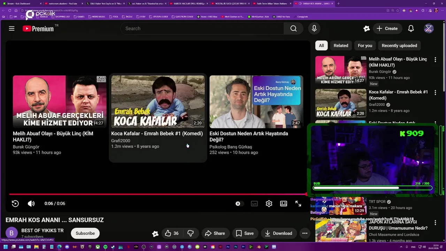This screenshot has width=446, height=251.
Task: Open BEST OF YIKIKS TR channel avatar
Action: (x=11, y=233)
